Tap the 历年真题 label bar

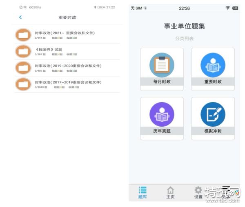coord(162,131)
